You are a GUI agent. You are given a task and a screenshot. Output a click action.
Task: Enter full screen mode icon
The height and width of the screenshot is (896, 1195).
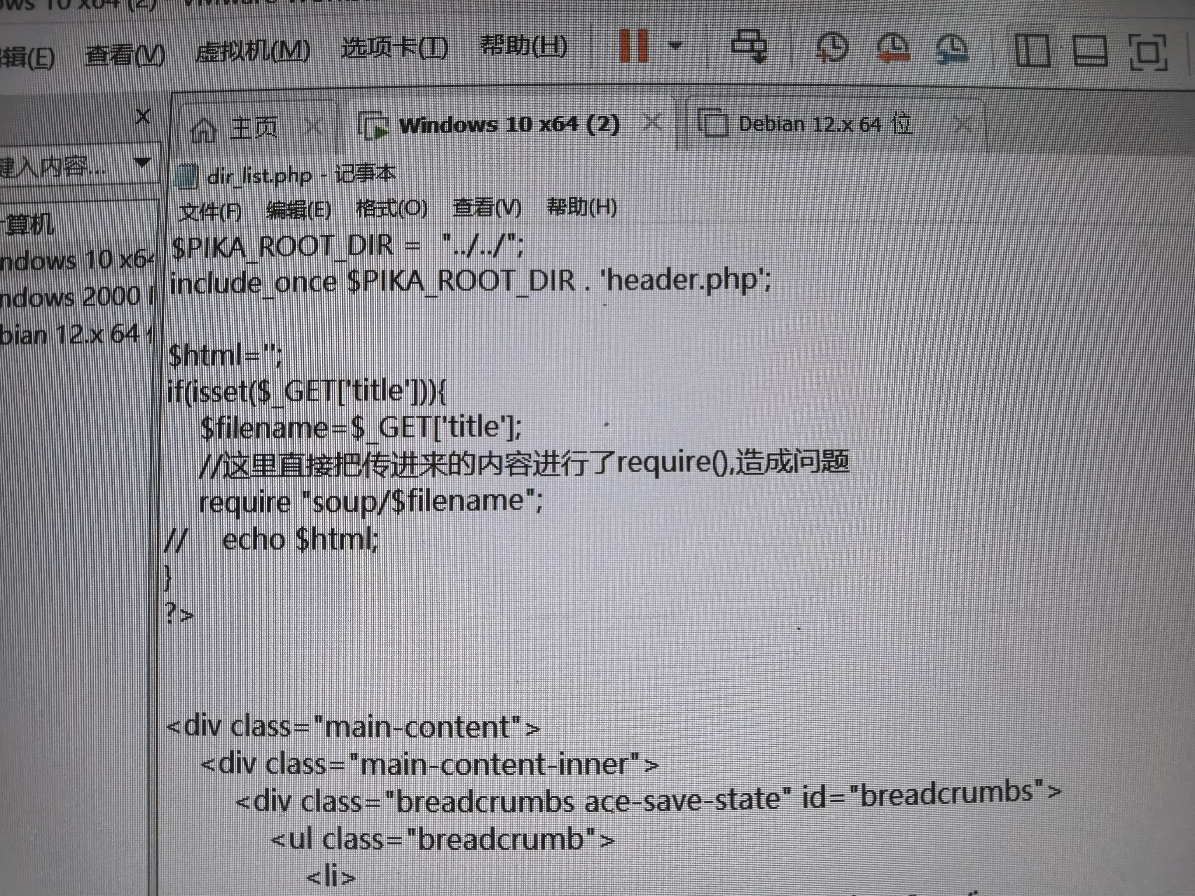pyautogui.click(x=1148, y=52)
